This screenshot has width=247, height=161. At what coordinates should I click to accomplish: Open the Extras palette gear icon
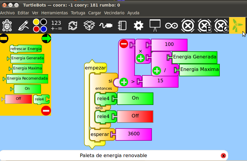coord(138,25)
